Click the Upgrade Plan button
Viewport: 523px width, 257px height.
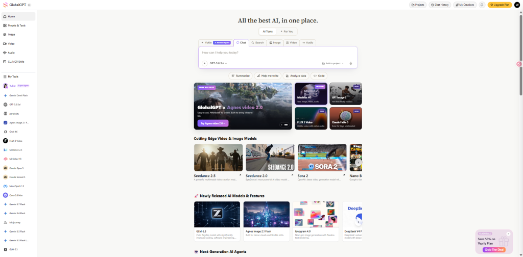(500, 5)
